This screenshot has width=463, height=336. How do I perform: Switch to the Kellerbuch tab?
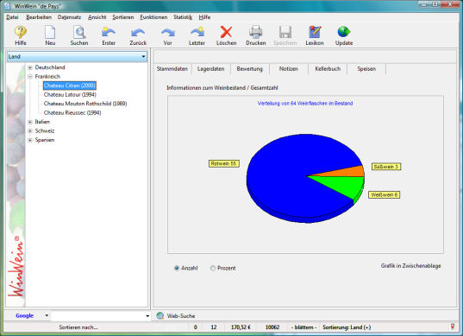328,69
